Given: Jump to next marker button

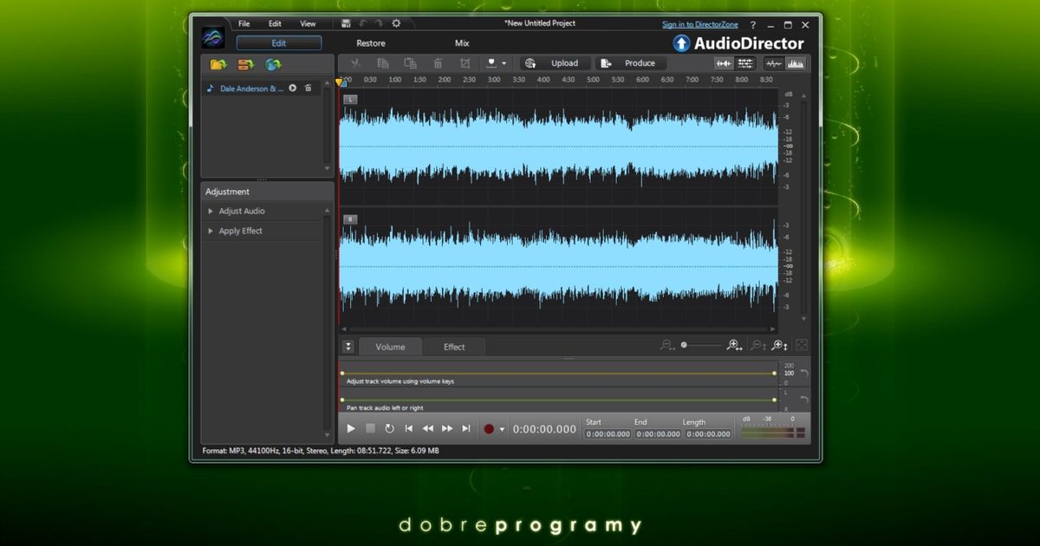Looking at the screenshot, I should 466,428.
